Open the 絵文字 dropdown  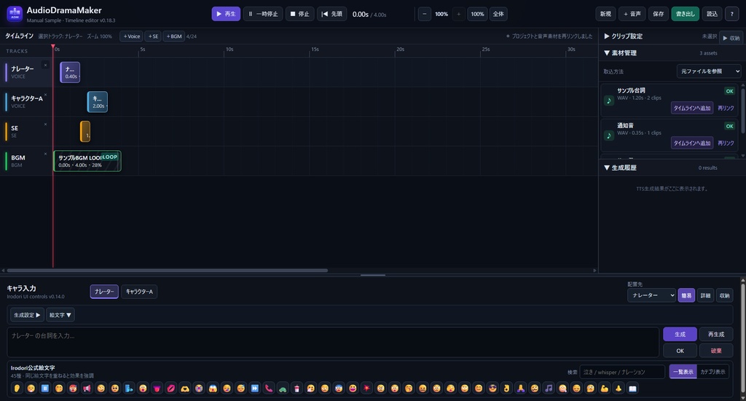click(60, 315)
